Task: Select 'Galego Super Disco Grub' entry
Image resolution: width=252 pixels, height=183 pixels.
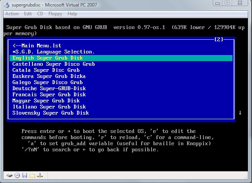Action: pos(121,83)
